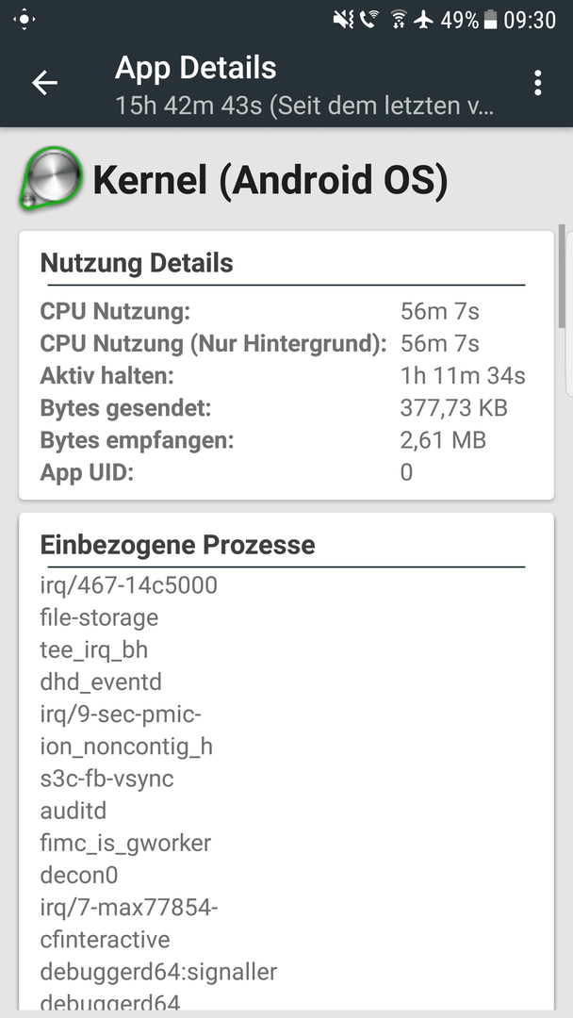The image size is (573, 1018).
Task: Open the three-dot overflow menu
Action: click(x=537, y=83)
